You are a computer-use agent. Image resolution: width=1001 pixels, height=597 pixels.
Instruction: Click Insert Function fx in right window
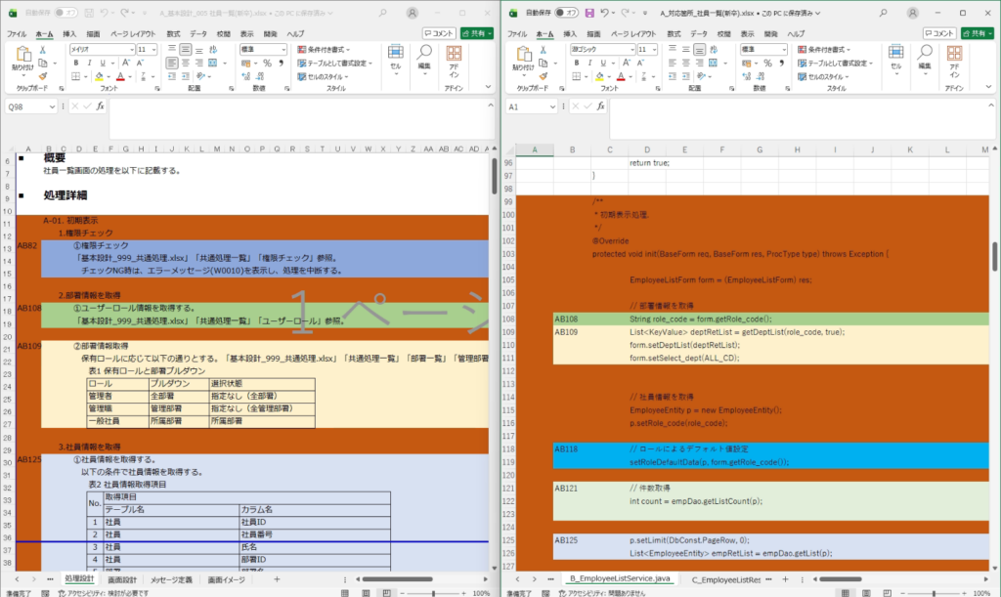tap(601, 107)
